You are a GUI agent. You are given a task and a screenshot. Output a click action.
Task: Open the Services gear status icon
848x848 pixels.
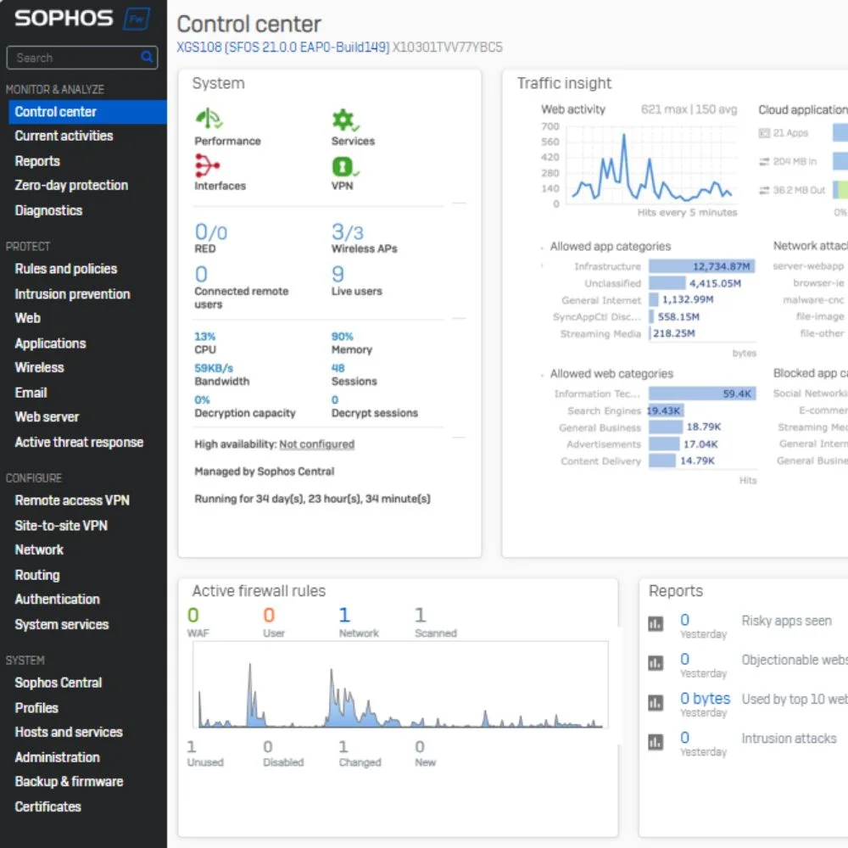tap(344, 120)
